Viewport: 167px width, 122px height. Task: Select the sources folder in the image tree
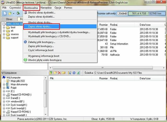pos(15,34)
